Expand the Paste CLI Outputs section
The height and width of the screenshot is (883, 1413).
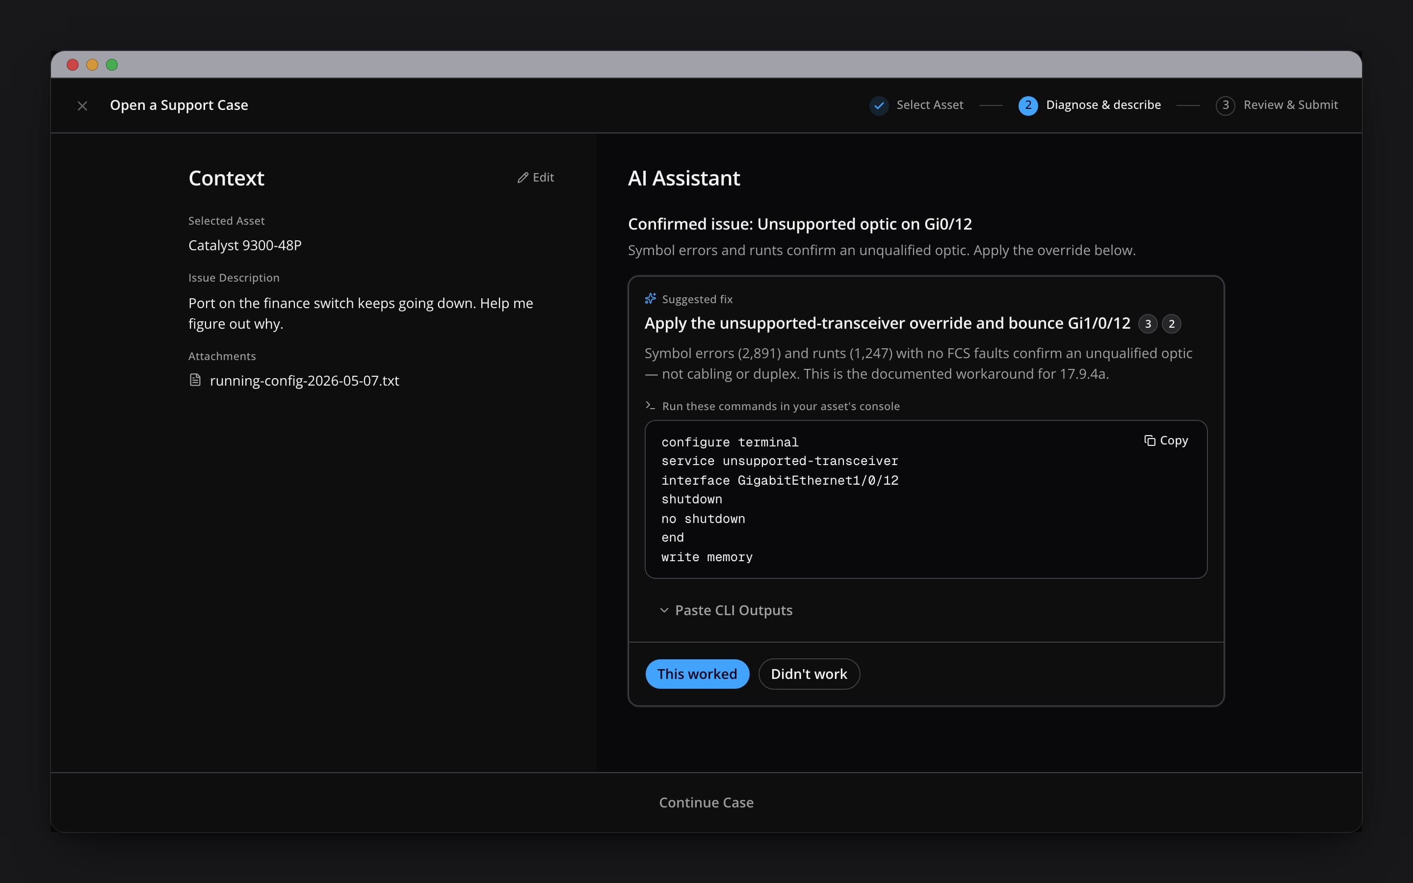pyautogui.click(x=726, y=610)
